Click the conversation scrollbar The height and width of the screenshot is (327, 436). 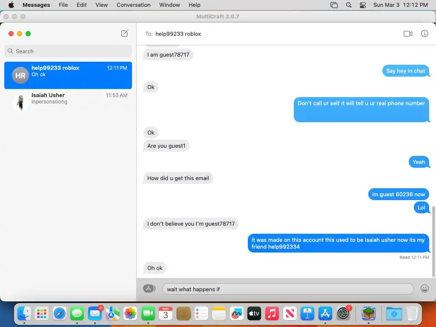coord(433,241)
